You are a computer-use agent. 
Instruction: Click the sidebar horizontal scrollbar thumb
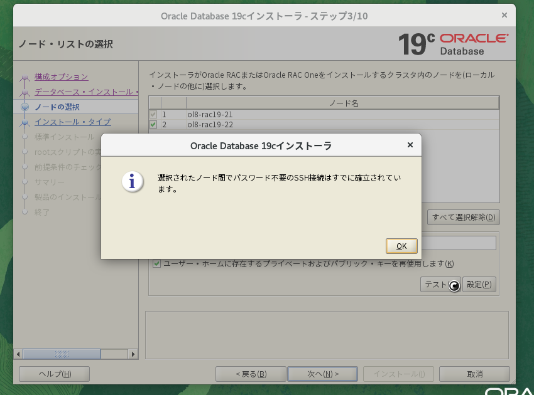tap(62, 354)
